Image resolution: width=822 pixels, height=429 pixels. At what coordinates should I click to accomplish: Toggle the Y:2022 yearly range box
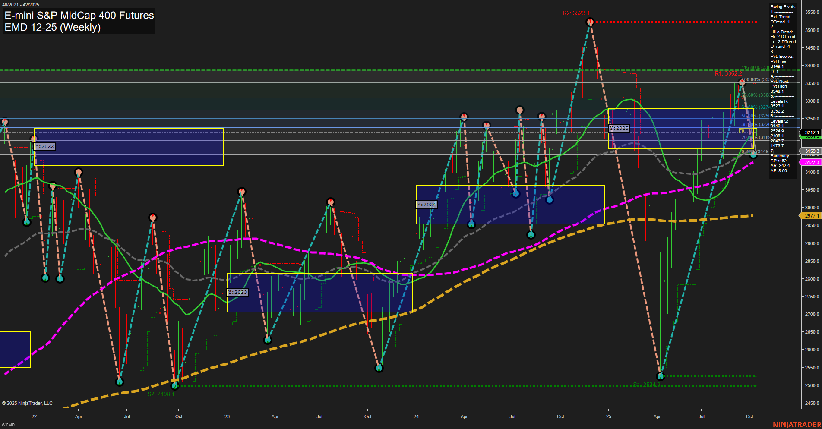tap(45, 146)
